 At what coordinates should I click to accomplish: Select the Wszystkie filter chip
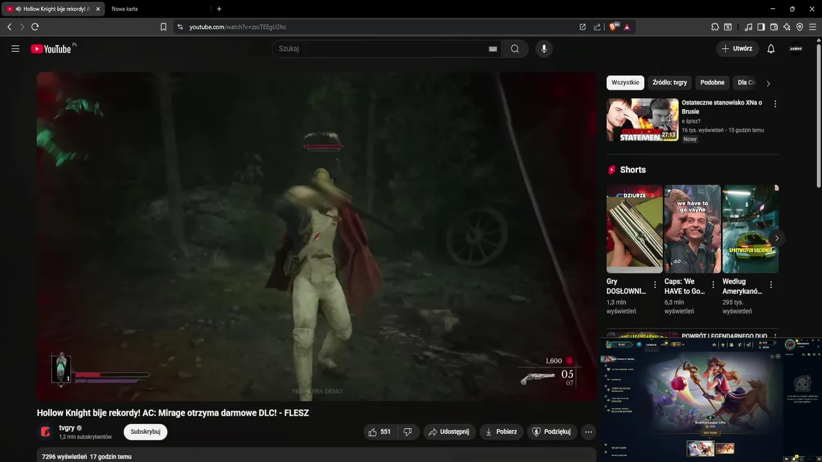(625, 83)
